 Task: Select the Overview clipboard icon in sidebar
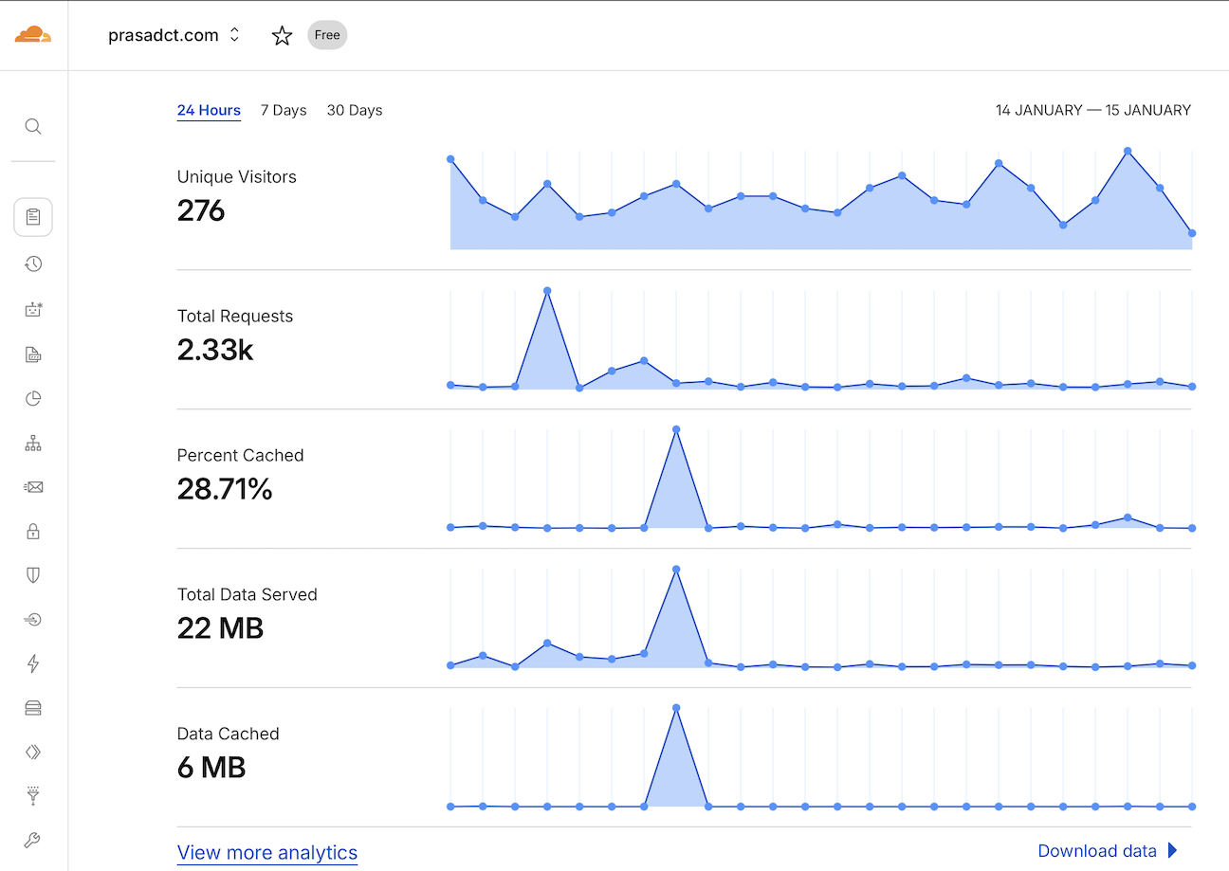pyautogui.click(x=33, y=216)
